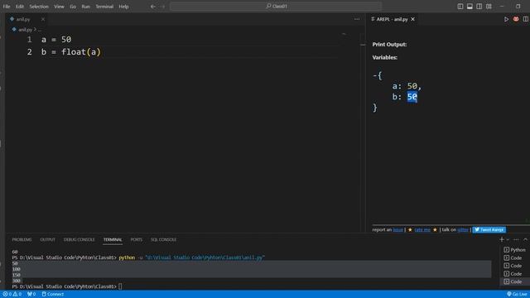Create a new terminal with the plus icon

[x=502, y=239]
